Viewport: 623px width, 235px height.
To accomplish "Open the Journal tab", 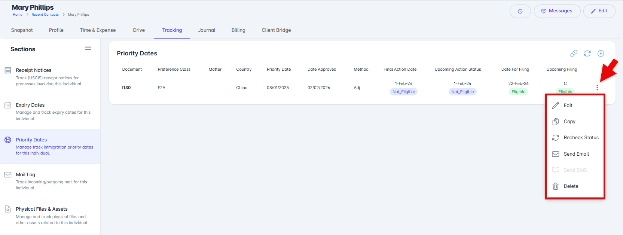I will pyautogui.click(x=207, y=30).
